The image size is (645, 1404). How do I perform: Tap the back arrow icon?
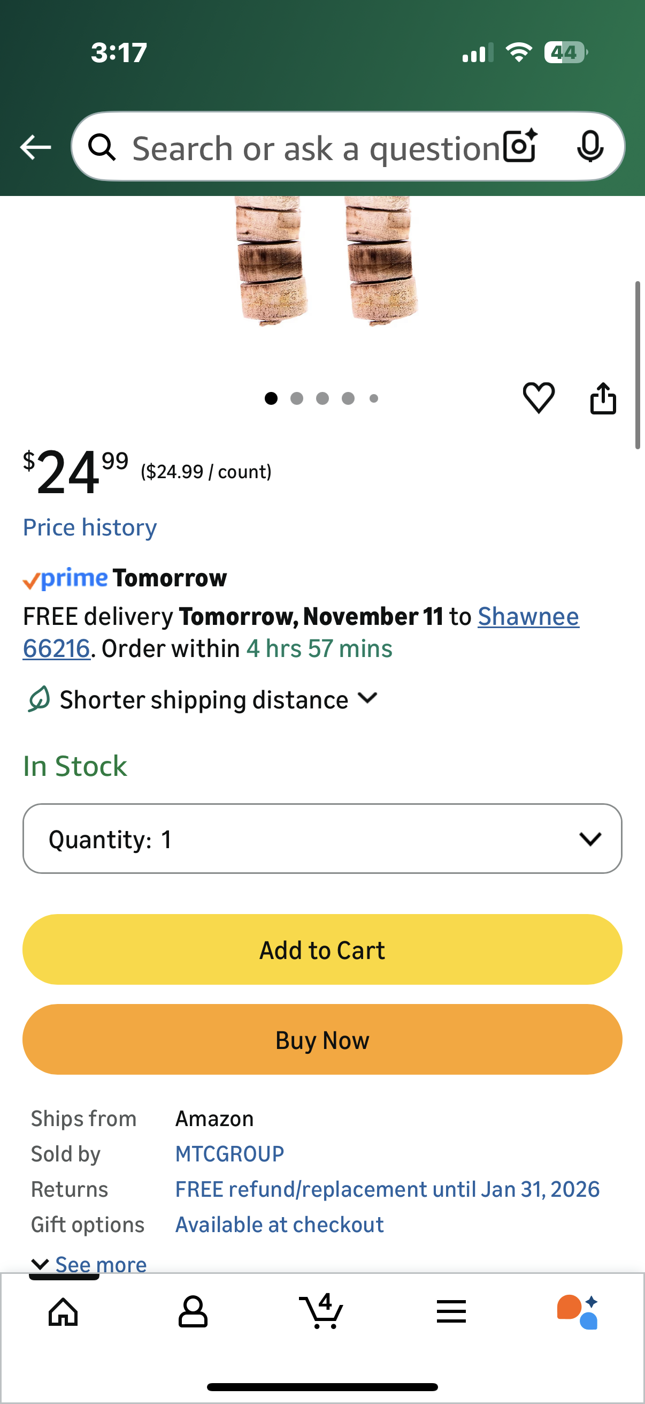pyautogui.click(x=36, y=147)
